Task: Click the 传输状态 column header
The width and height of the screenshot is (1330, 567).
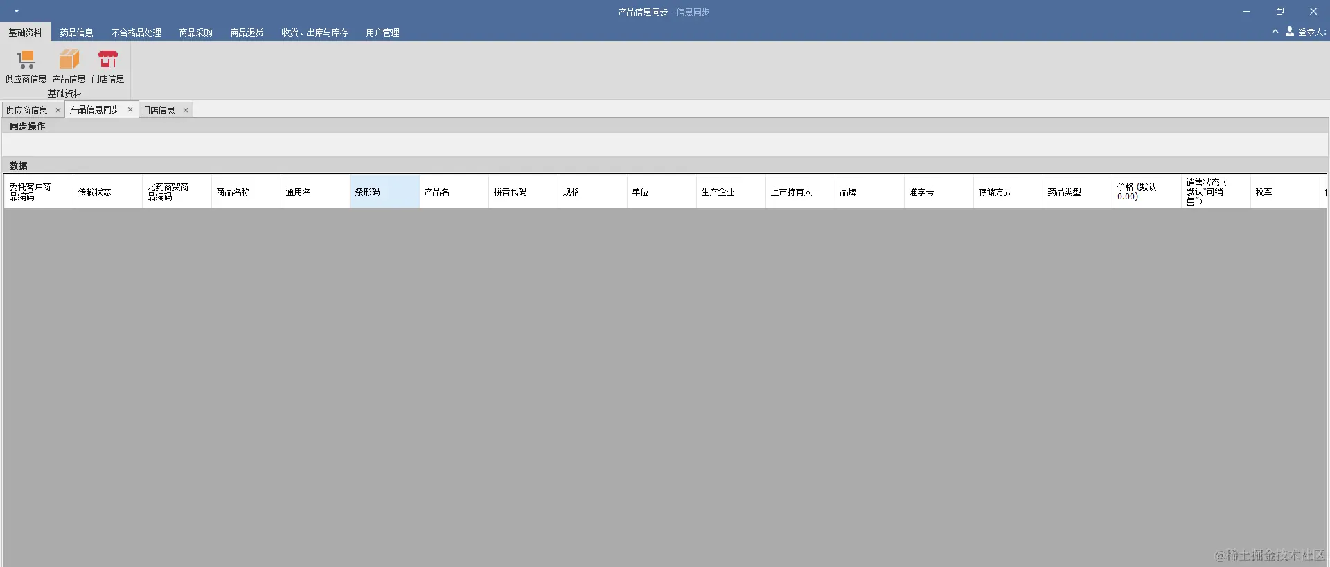Action: (x=107, y=192)
